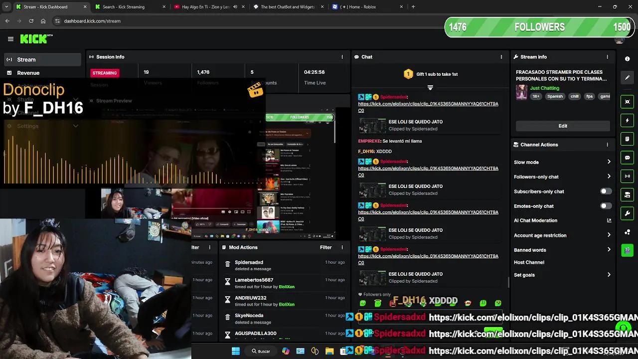
Task: Open Chat panel three-dot options
Action: (x=501, y=57)
